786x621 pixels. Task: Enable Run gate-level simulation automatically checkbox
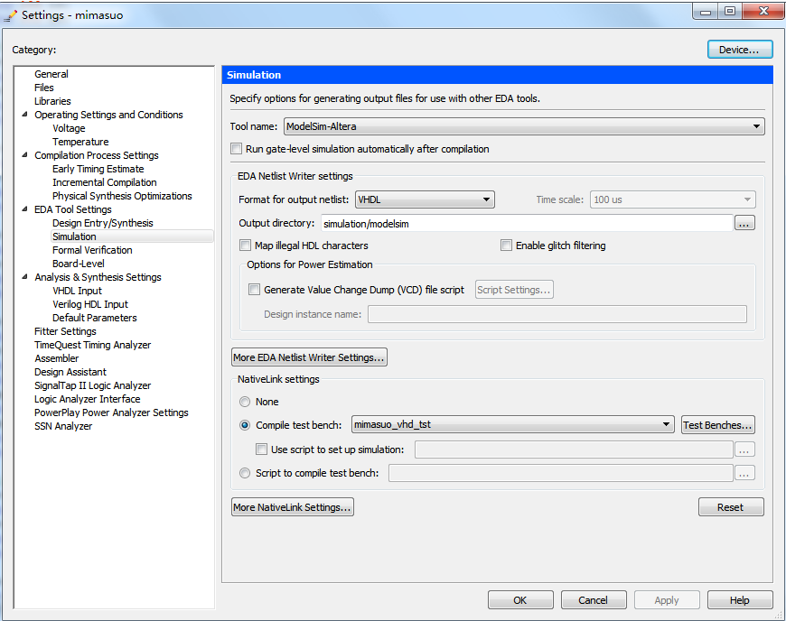[236, 149]
